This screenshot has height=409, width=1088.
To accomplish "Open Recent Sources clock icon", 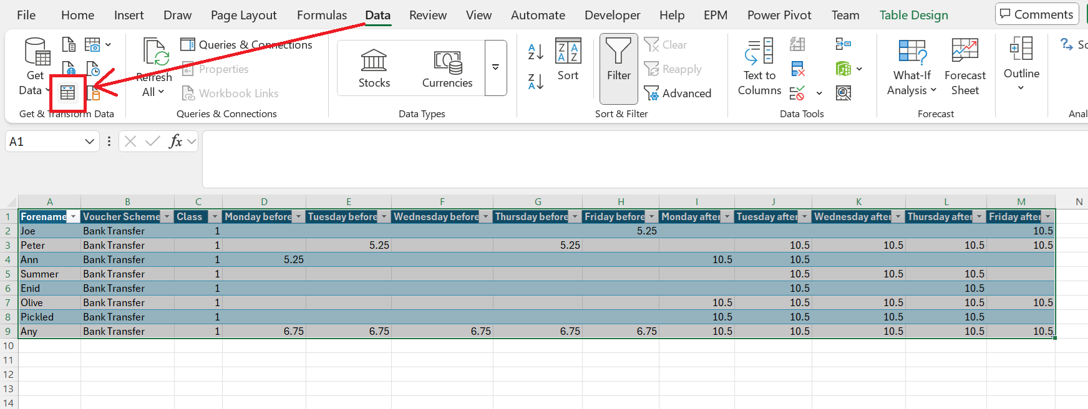I will pos(92,69).
